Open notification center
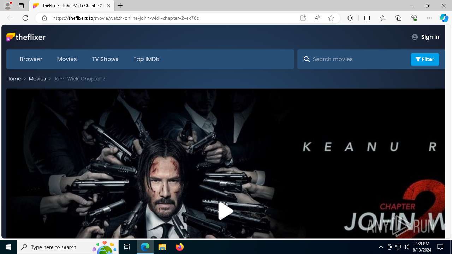452x254 pixels. [440, 247]
